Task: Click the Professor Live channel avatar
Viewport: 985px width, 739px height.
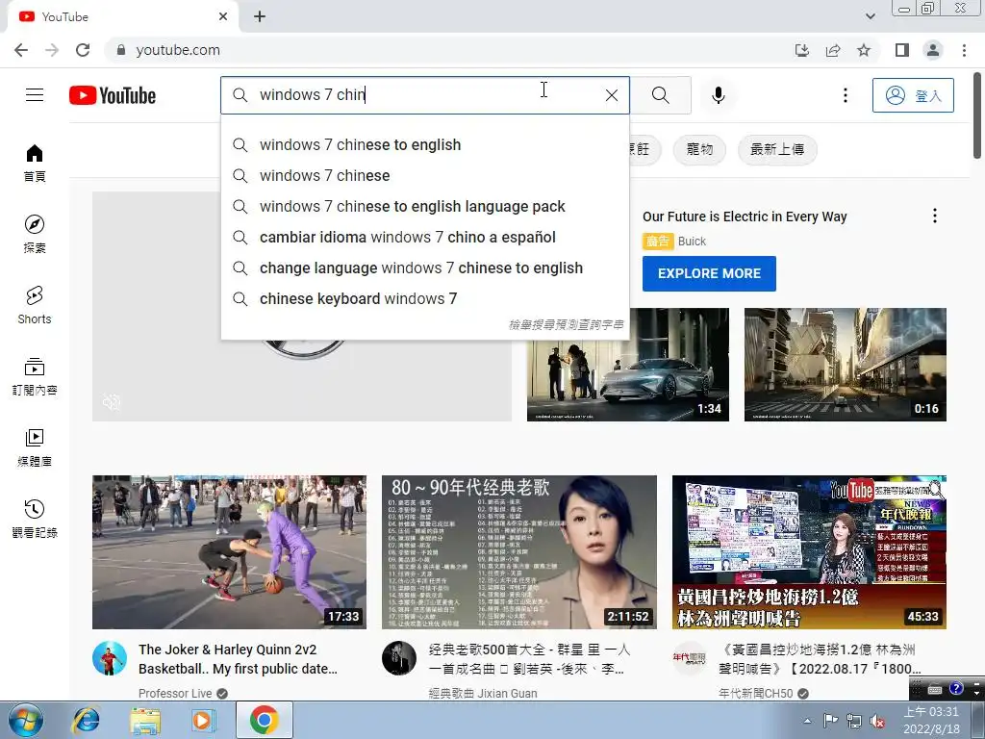Action: pyautogui.click(x=110, y=658)
